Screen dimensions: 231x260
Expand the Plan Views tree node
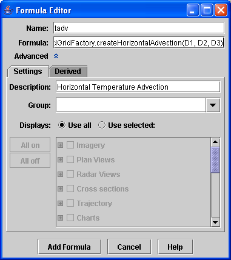(60, 159)
